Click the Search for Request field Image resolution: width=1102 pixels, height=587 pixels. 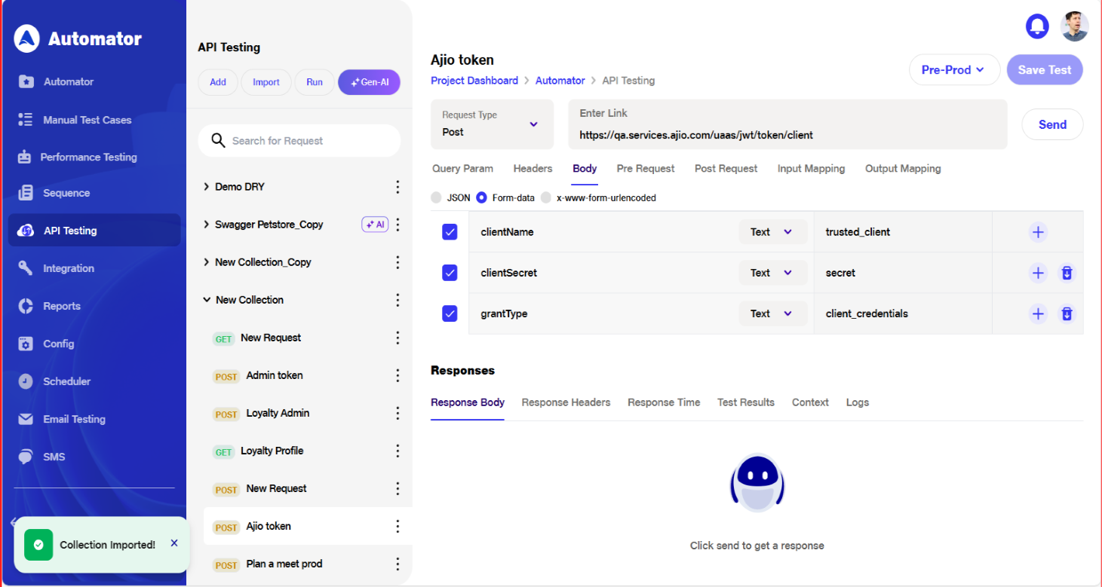[309, 141]
